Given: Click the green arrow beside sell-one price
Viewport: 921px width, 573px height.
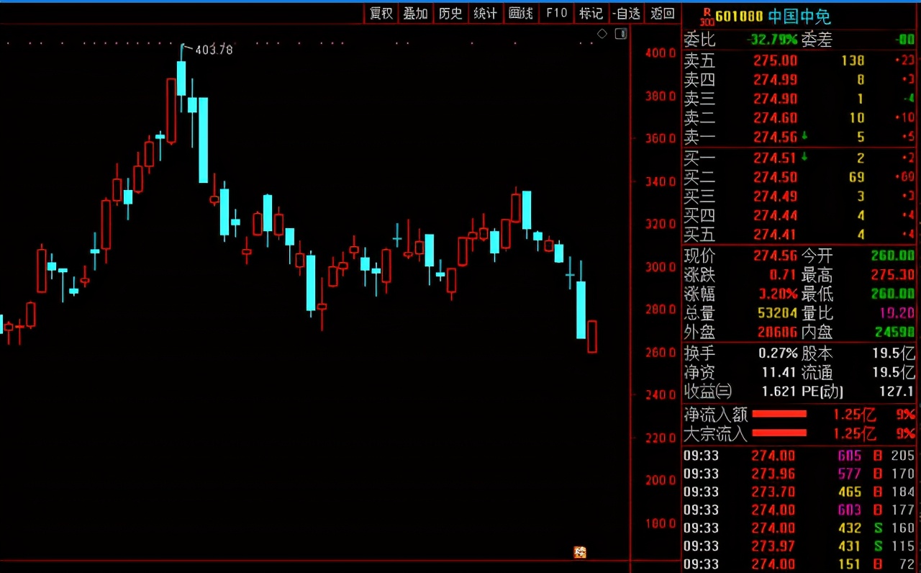Looking at the screenshot, I should [x=804, y=136].
